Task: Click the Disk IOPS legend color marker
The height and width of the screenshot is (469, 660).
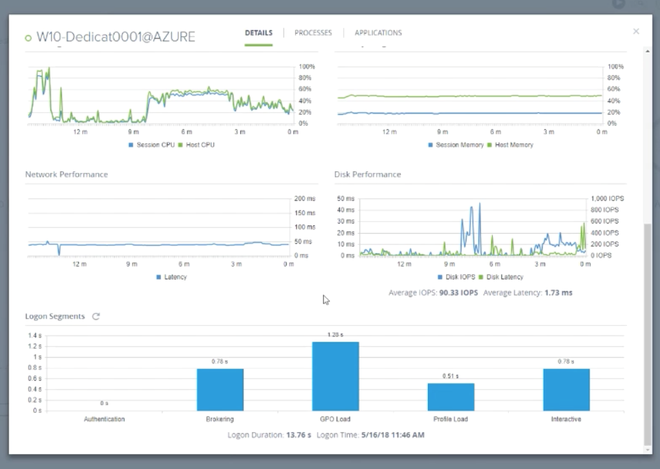Action: click(x=442, y=277)
